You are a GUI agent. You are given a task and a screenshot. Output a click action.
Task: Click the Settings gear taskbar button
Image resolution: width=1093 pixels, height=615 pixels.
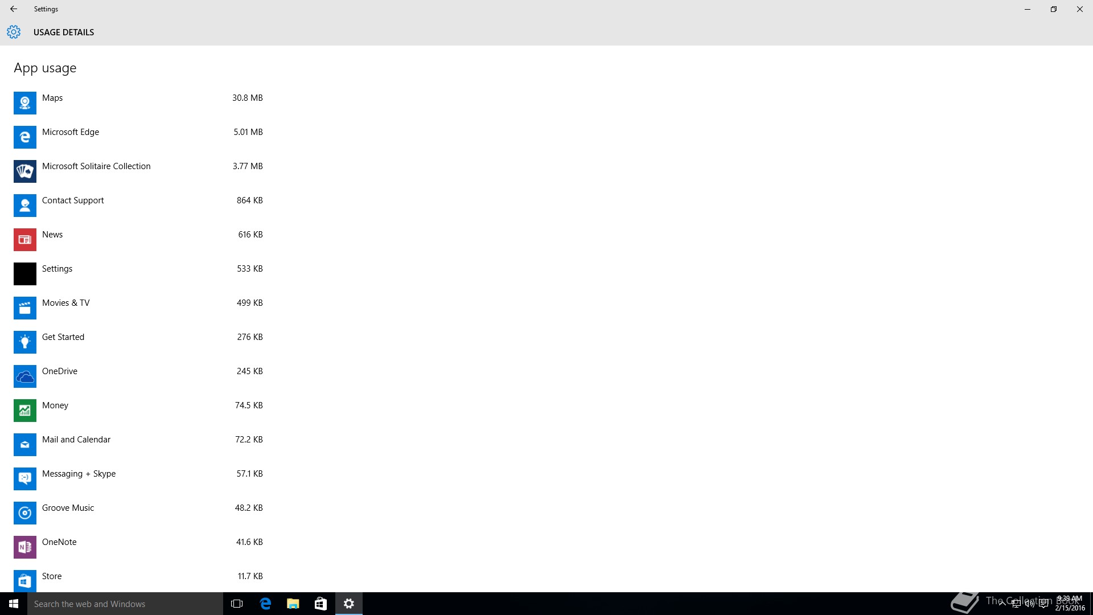click(349, 604)
